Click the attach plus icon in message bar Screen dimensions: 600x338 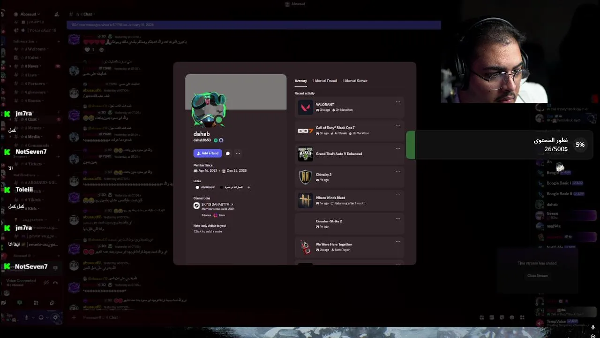[x=74, y=317]
